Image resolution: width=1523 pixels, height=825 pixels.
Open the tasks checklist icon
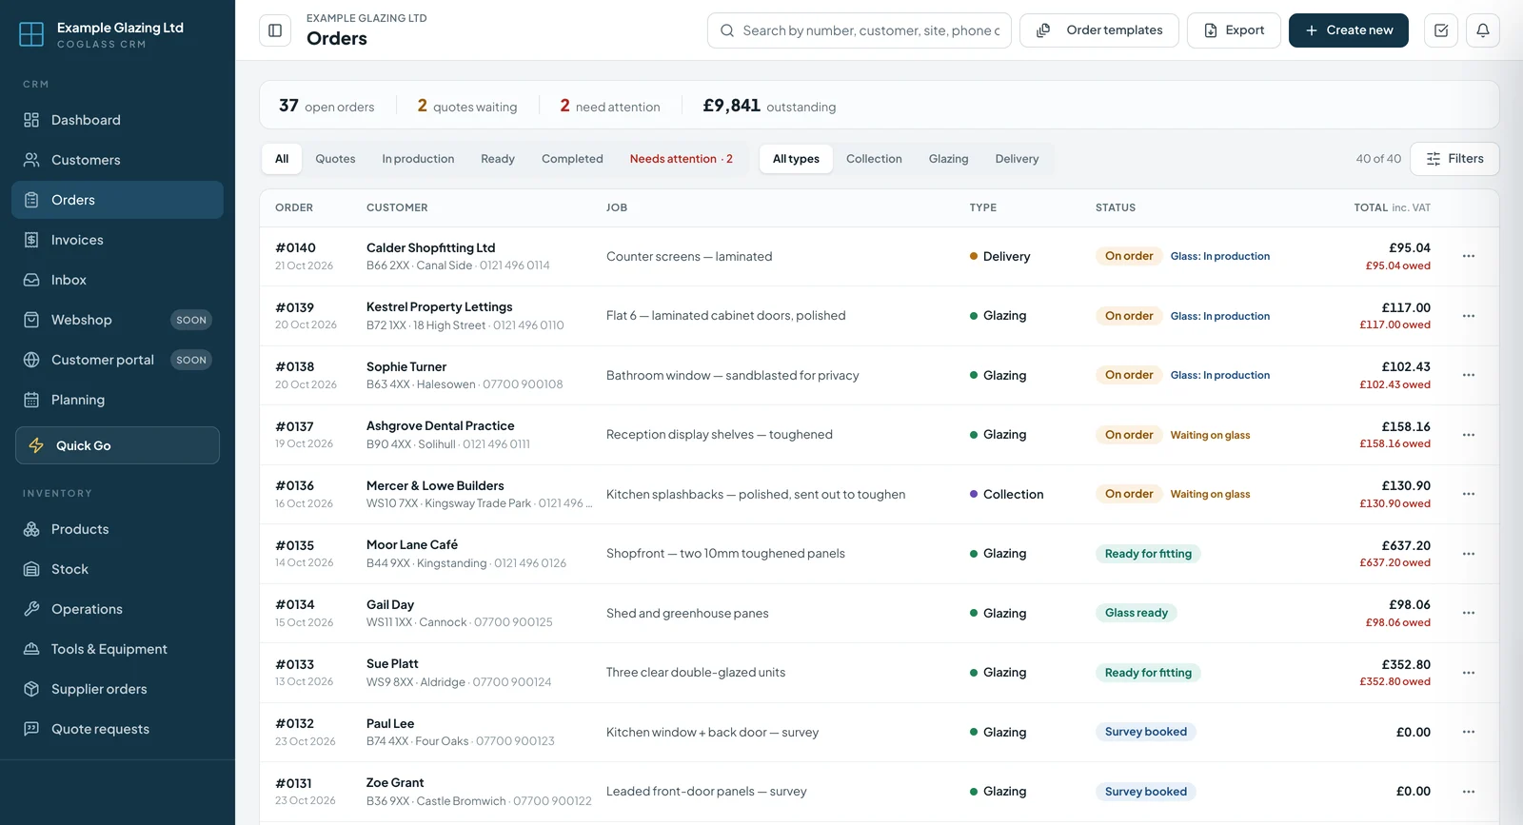tap(1441, 30)
